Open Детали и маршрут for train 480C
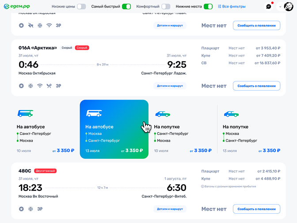Screen dimensions: 297x223 (x=170, y=209)
